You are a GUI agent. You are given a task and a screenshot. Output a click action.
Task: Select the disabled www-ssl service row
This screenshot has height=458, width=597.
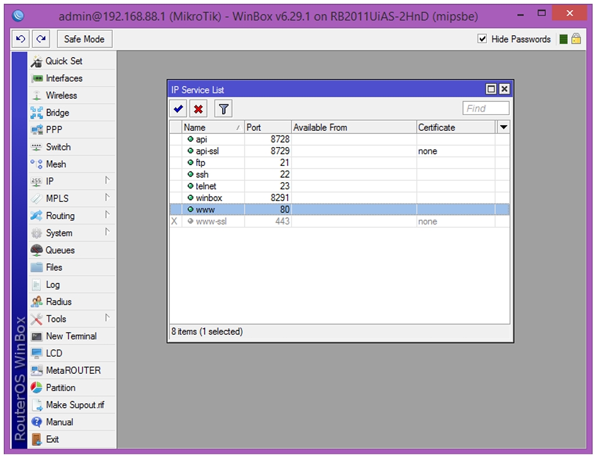pos(339,221)
